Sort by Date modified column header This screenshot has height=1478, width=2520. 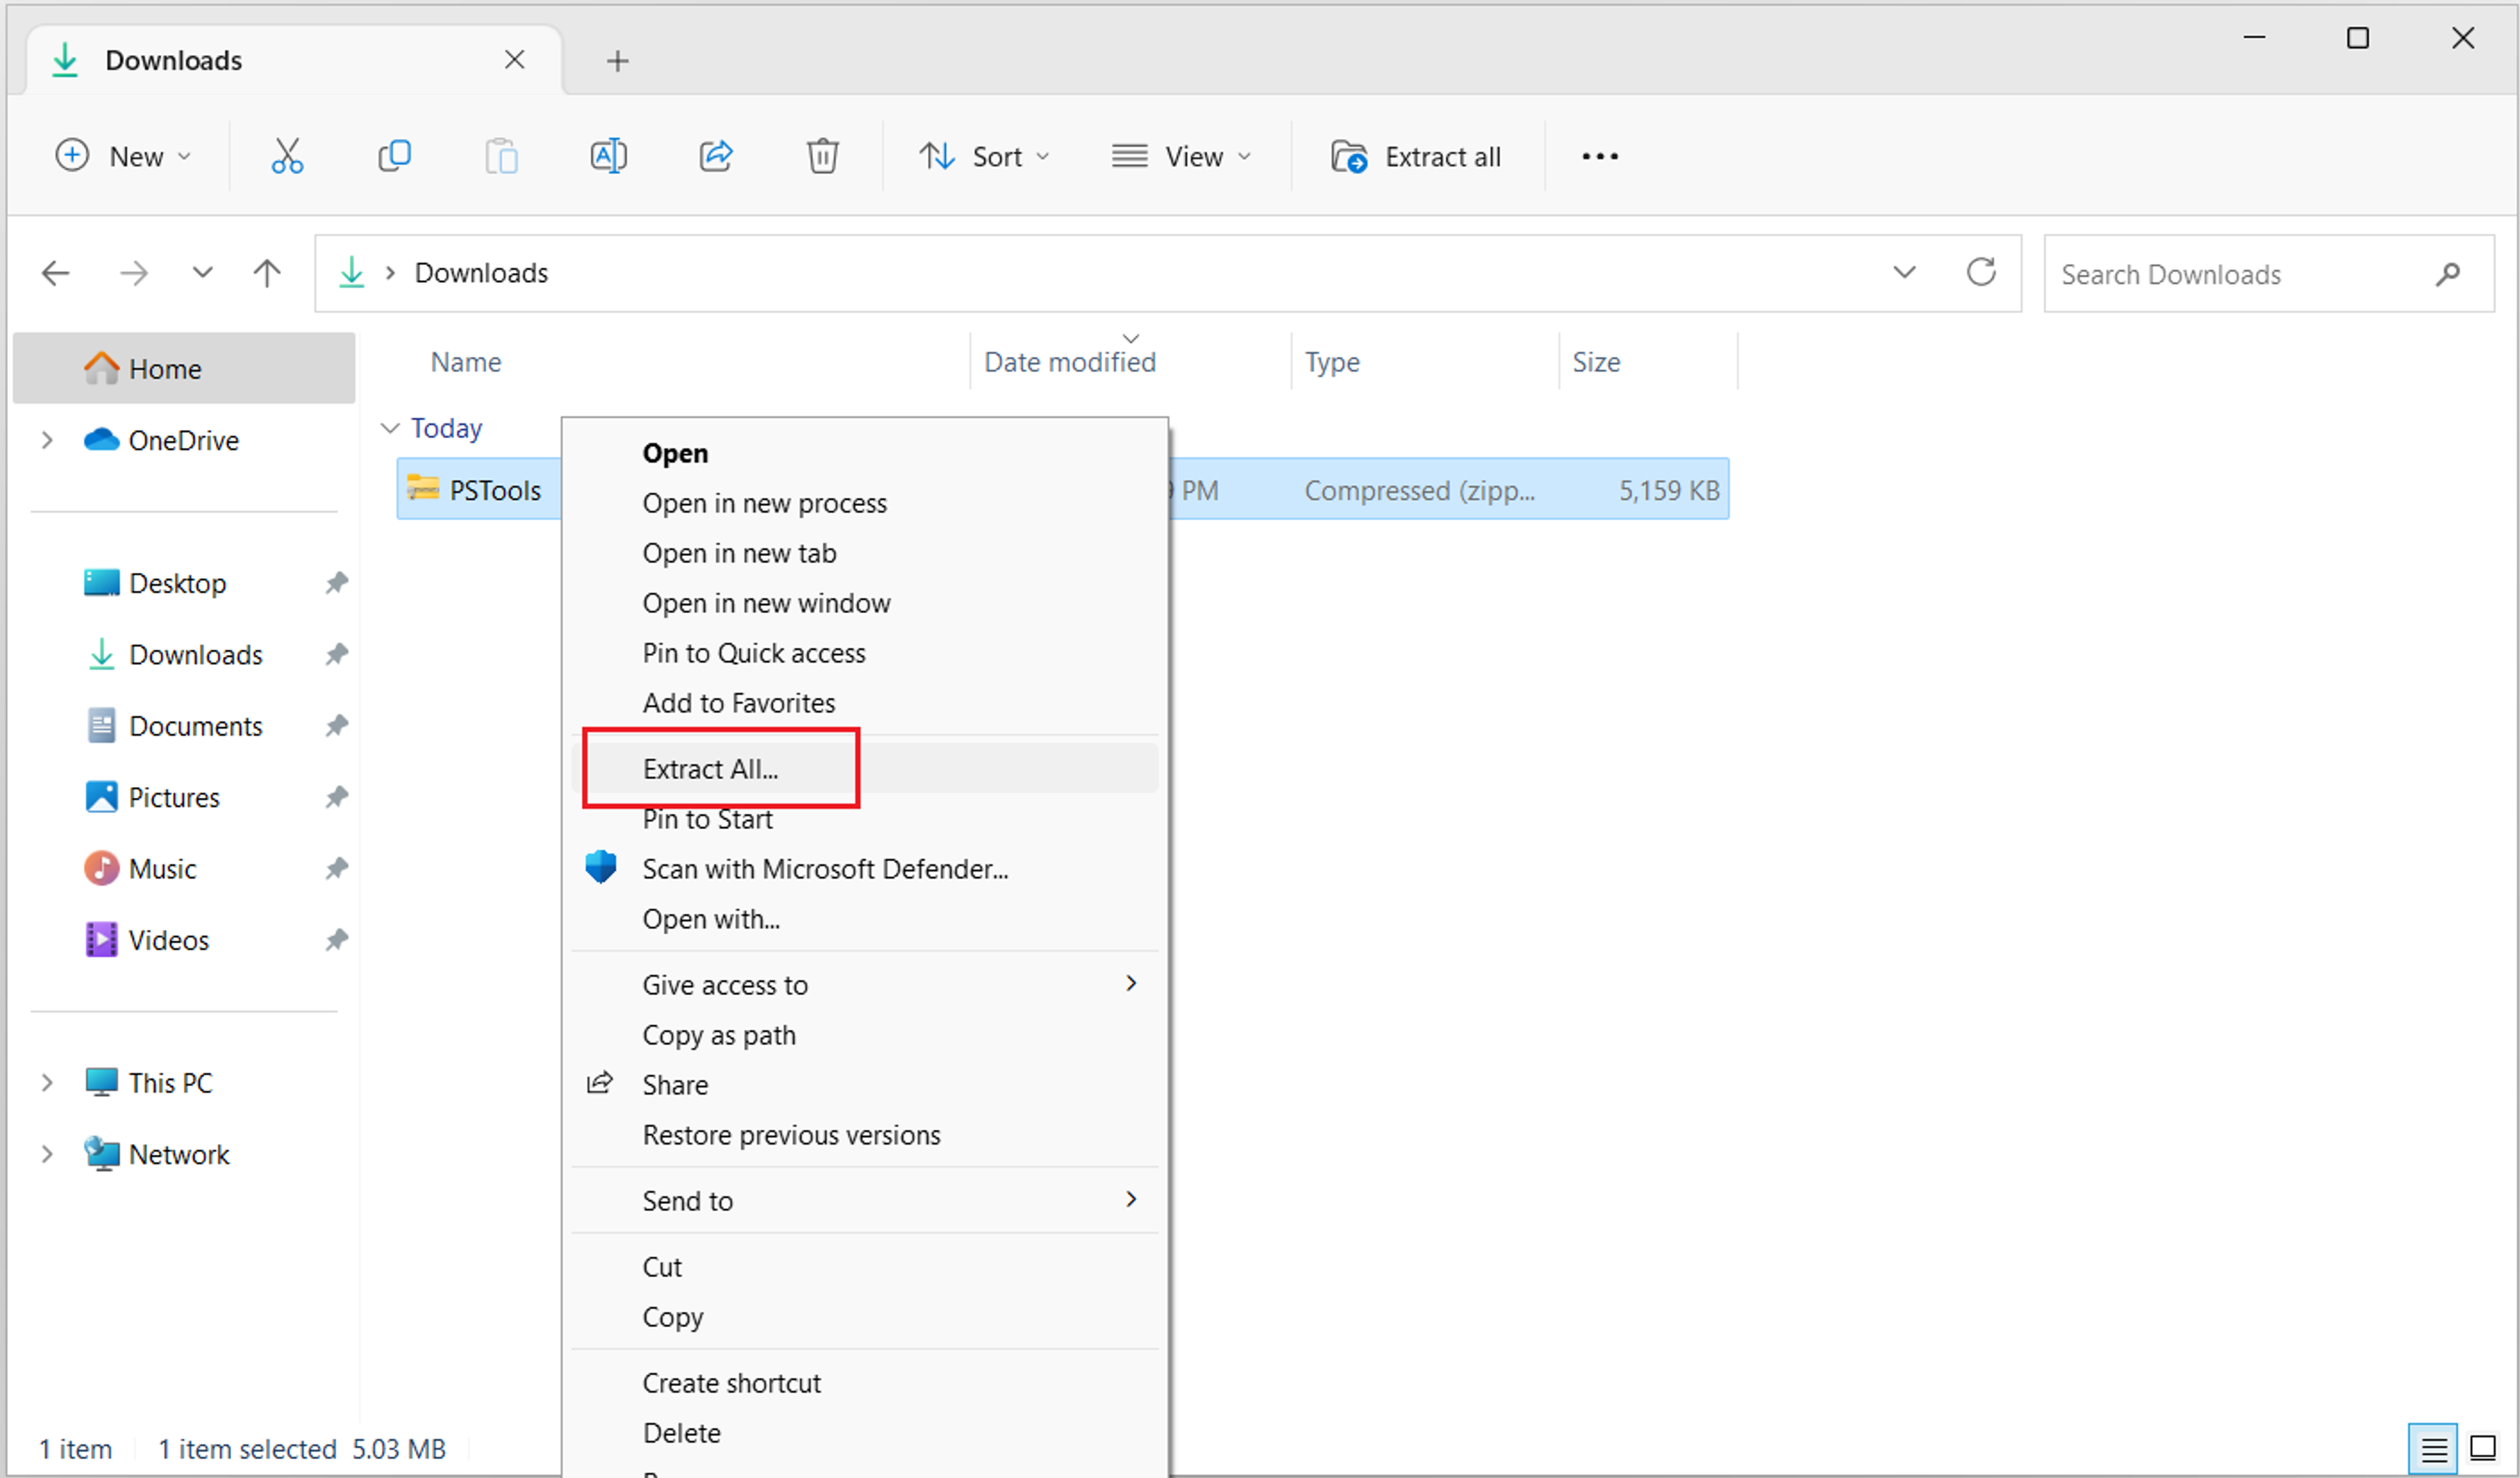pos(1130,361)
